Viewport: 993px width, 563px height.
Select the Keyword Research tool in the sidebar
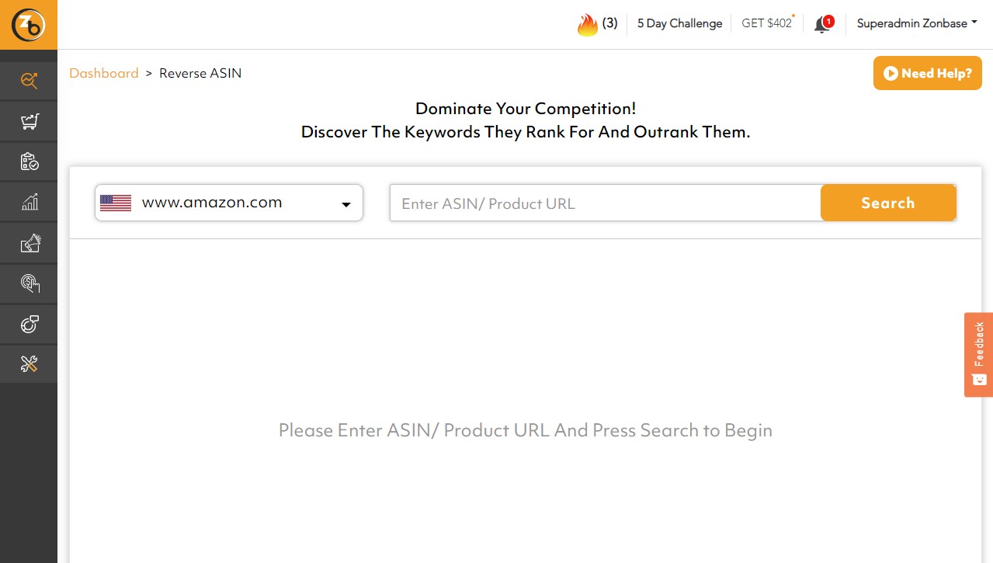tap(29, 80)
